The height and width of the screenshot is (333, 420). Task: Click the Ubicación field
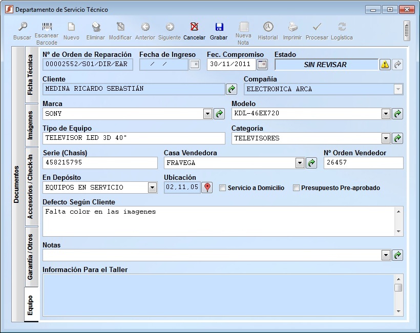pos(182,188)
